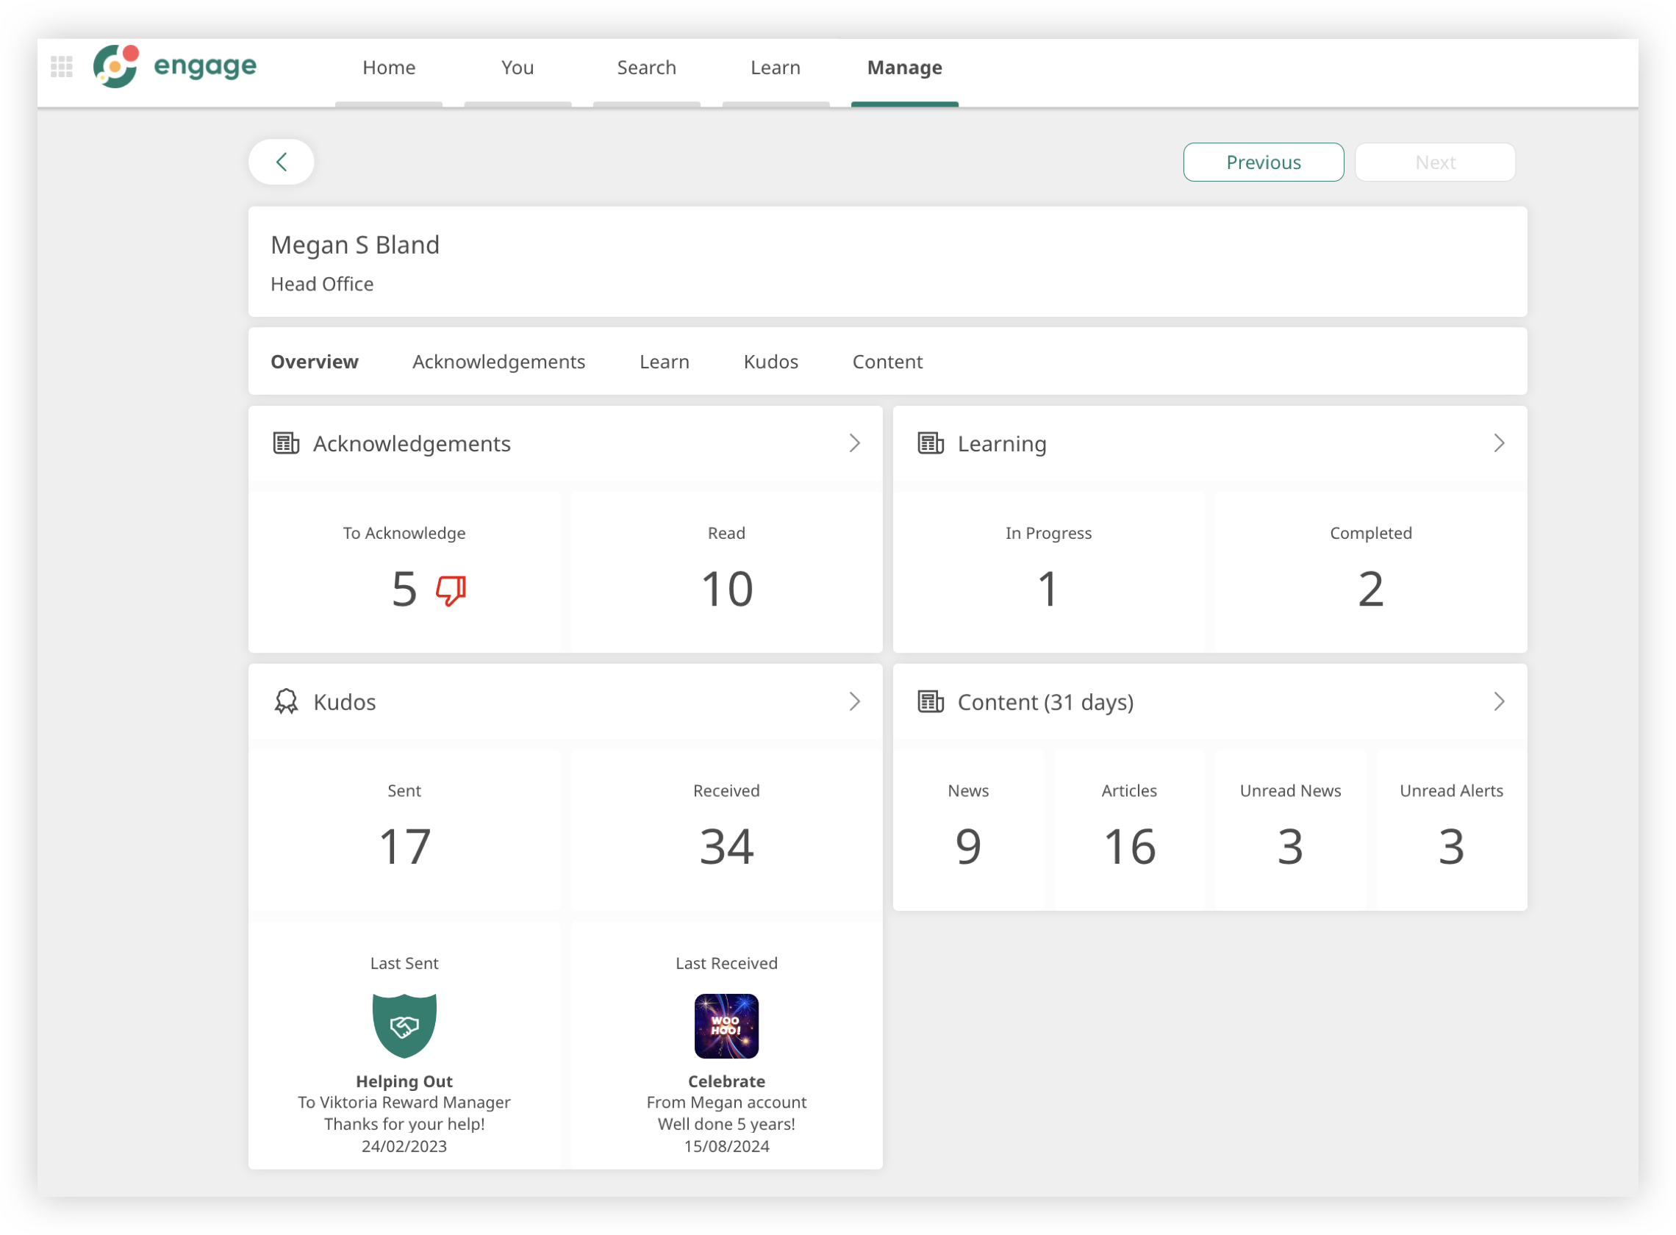Click the Previous button
1676x1235 pixels.
click(1263, 162)
